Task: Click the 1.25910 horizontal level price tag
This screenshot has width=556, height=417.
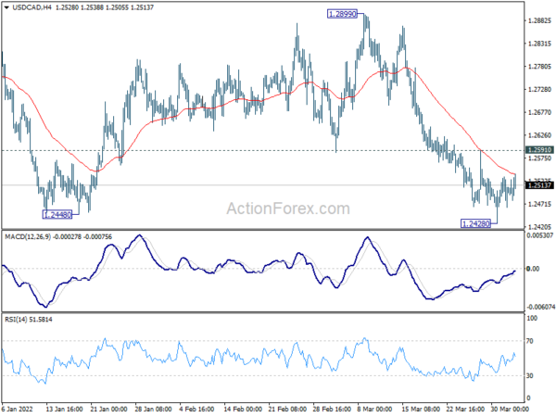Action: [539, 150]
